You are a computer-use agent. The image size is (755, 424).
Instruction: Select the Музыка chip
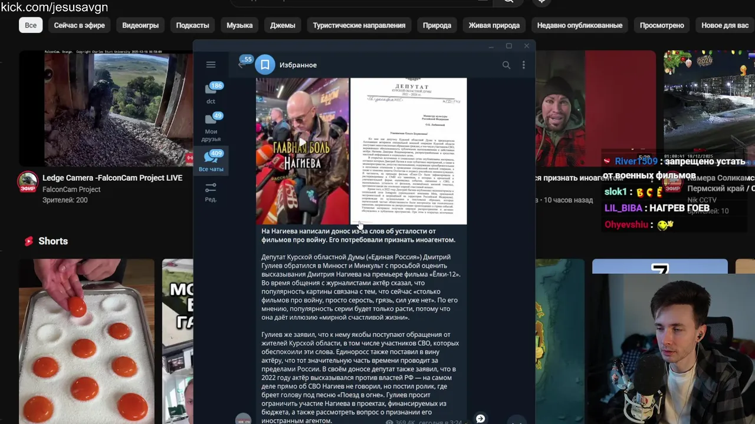(x=239, y=25)
